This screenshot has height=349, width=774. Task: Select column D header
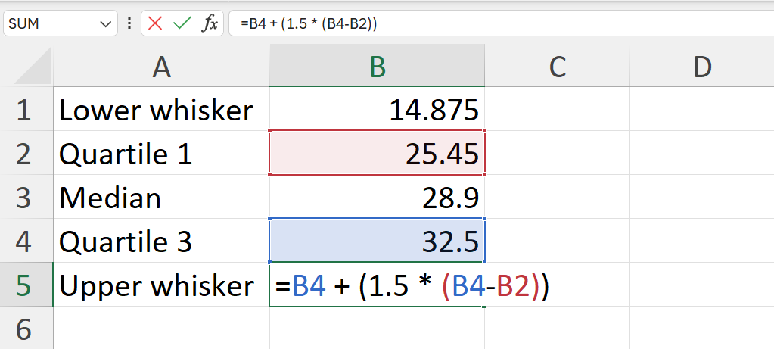pos(702,66)
